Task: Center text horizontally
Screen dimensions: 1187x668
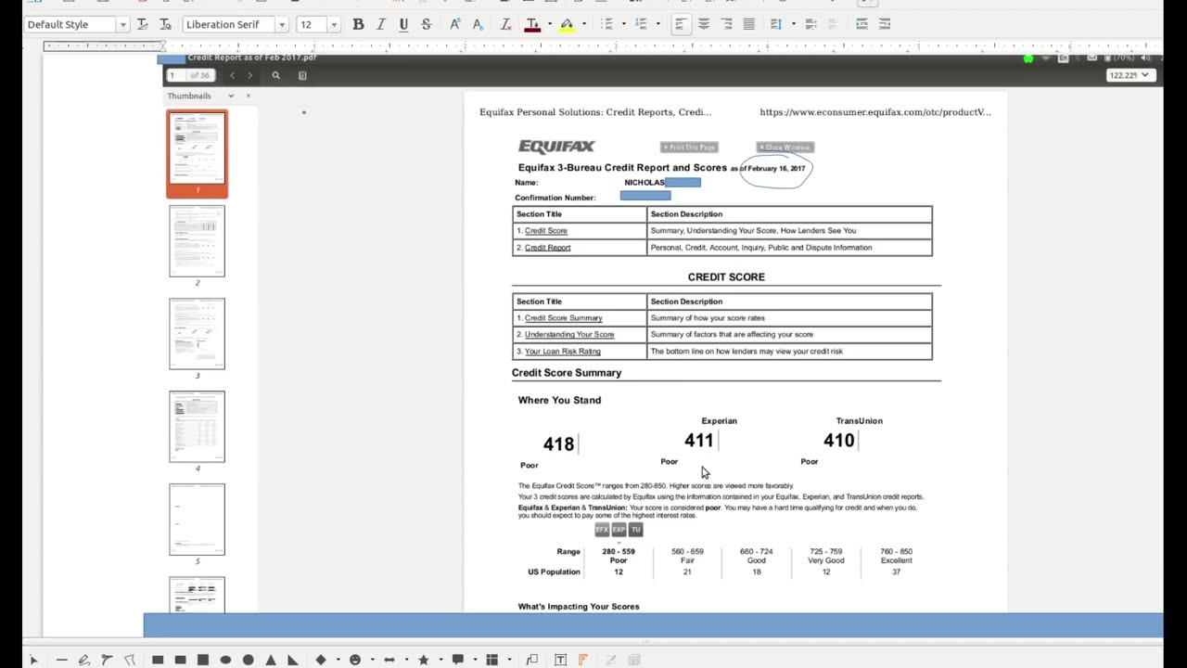Action: pyautogui.click(x=704, y=24)
